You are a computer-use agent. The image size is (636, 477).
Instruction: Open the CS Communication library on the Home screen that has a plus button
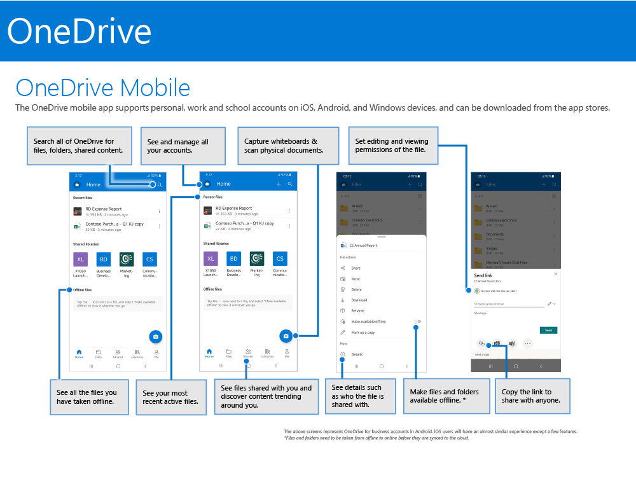click(x=280, y=264)
